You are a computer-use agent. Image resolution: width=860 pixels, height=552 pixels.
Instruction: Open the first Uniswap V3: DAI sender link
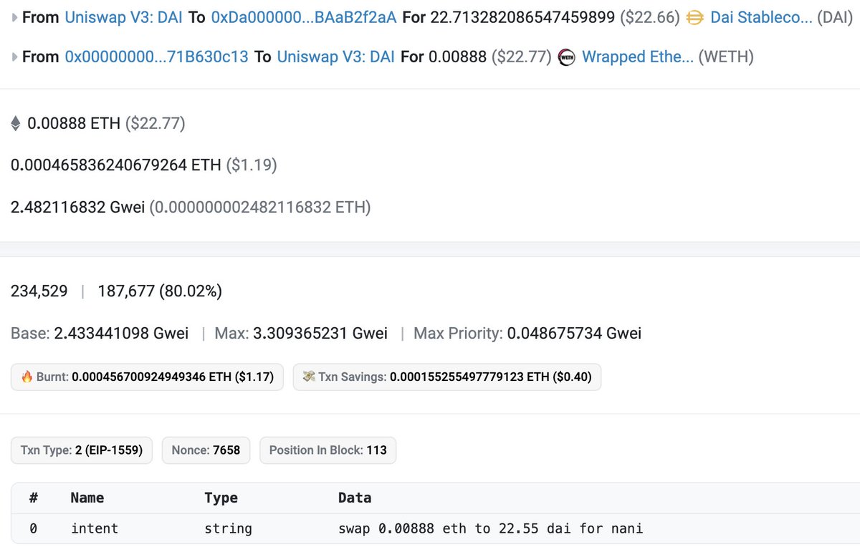click(125, 17)
